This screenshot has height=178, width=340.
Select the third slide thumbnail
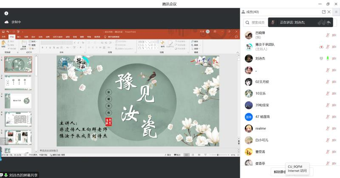click(18, 101)
